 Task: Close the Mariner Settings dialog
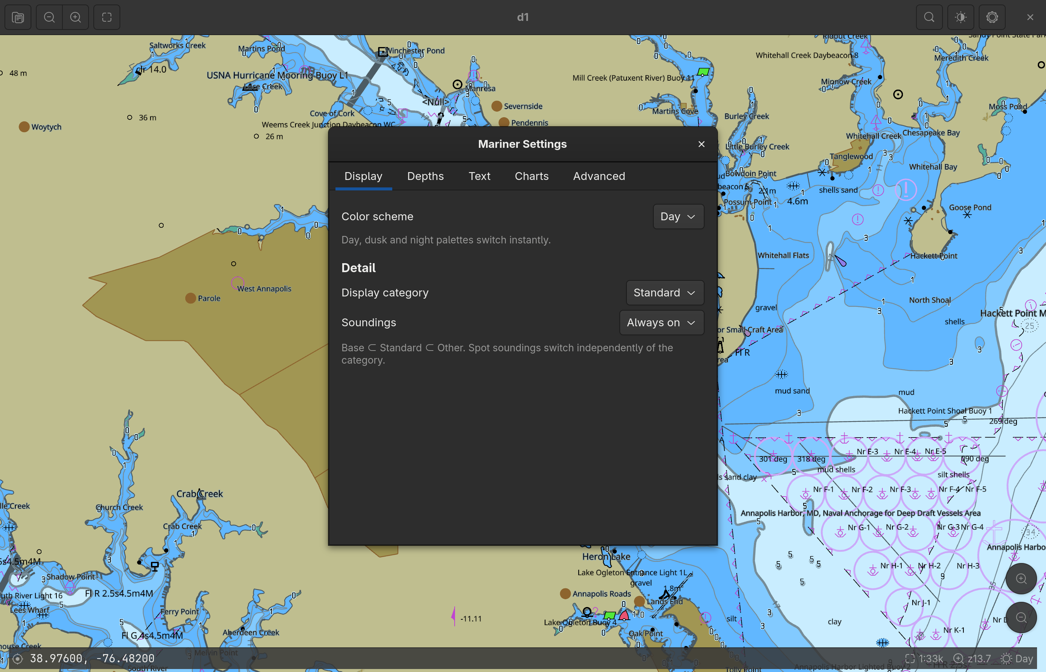pyautogui.click(x=701, y=144)
